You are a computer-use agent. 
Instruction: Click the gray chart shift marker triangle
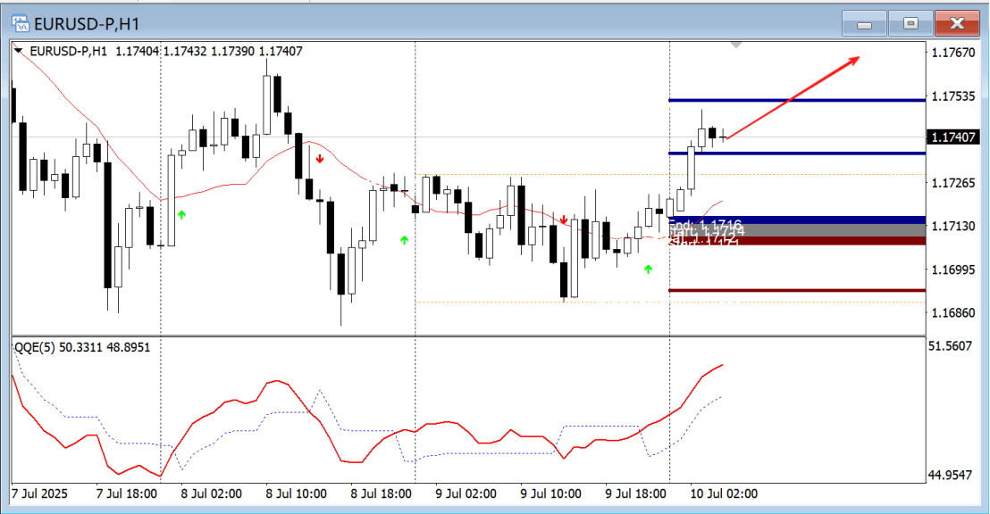click(736, 44)
